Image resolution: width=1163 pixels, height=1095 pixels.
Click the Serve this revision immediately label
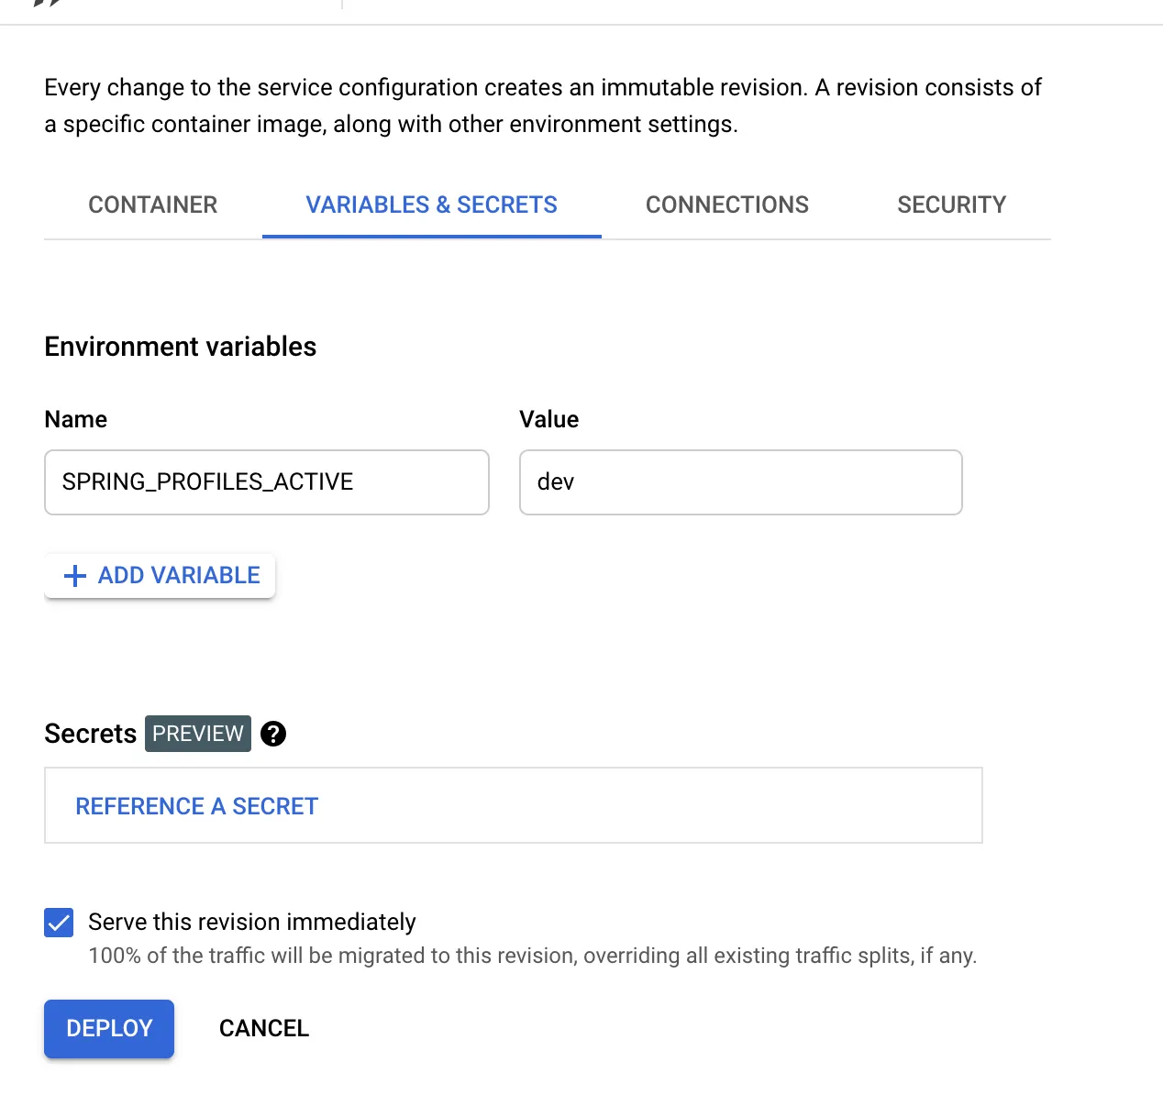tap(252, 922)
